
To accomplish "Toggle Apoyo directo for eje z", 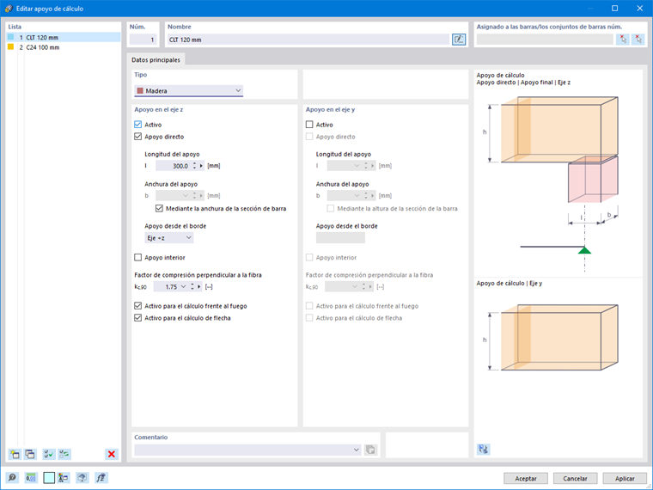I will point(137,136).
